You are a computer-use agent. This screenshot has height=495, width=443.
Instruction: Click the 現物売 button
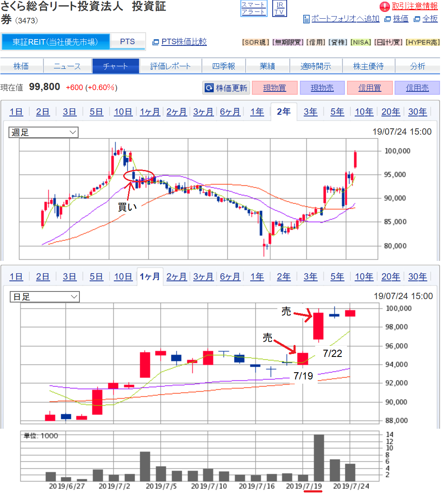pos(322,88)
